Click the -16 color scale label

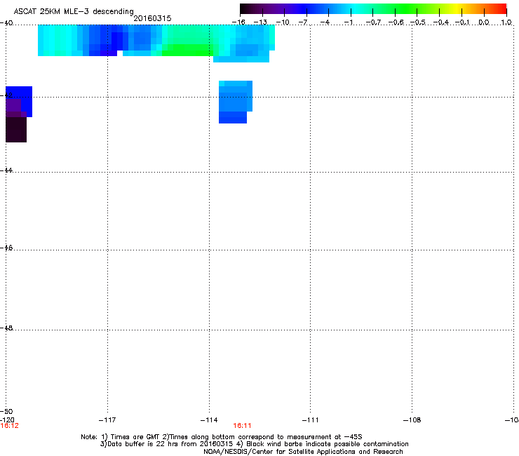[238, 22]
